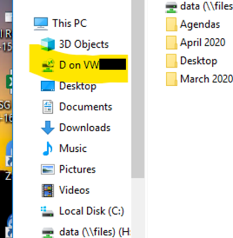
Task: Open Music in the navigation pane
Action: coord(73,148)
